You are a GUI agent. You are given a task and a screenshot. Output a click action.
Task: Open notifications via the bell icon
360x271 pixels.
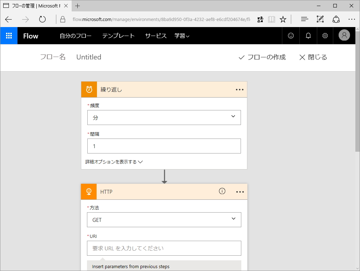coord(308,36)
